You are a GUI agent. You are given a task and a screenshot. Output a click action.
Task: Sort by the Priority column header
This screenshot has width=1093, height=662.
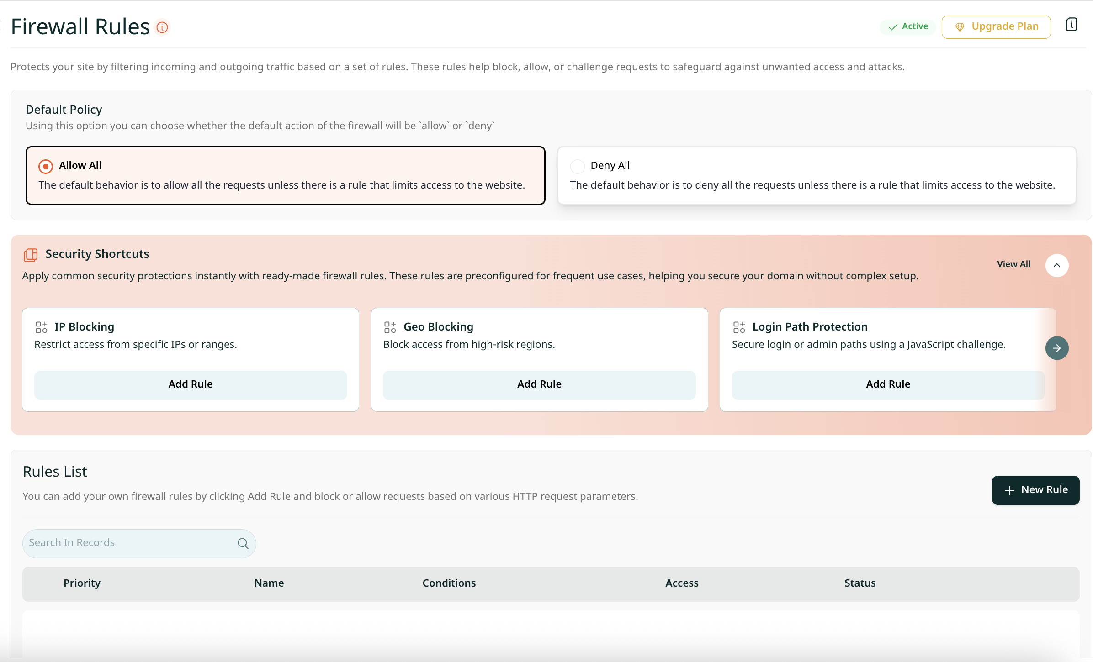pos(82,583)
